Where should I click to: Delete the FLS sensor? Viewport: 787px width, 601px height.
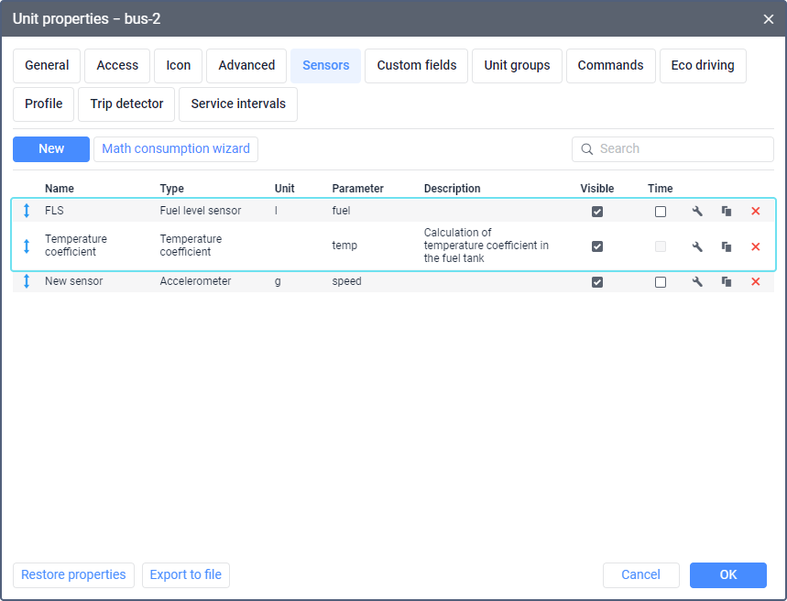pos(755,212)
